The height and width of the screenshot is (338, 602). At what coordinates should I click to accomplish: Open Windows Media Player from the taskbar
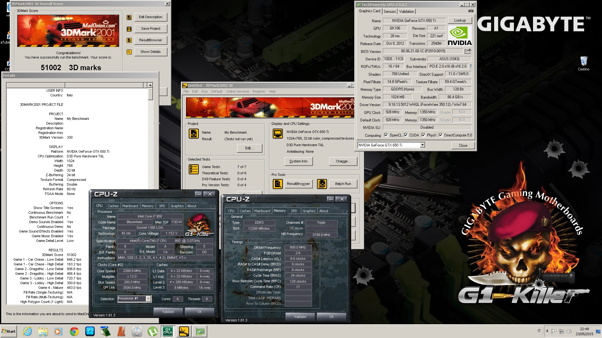click(x=58, y=331)
